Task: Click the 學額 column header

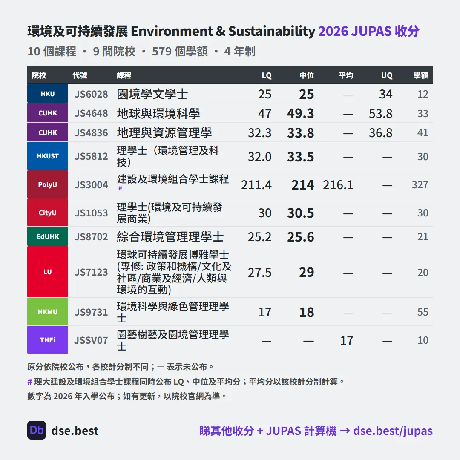Action: (421, 75)
